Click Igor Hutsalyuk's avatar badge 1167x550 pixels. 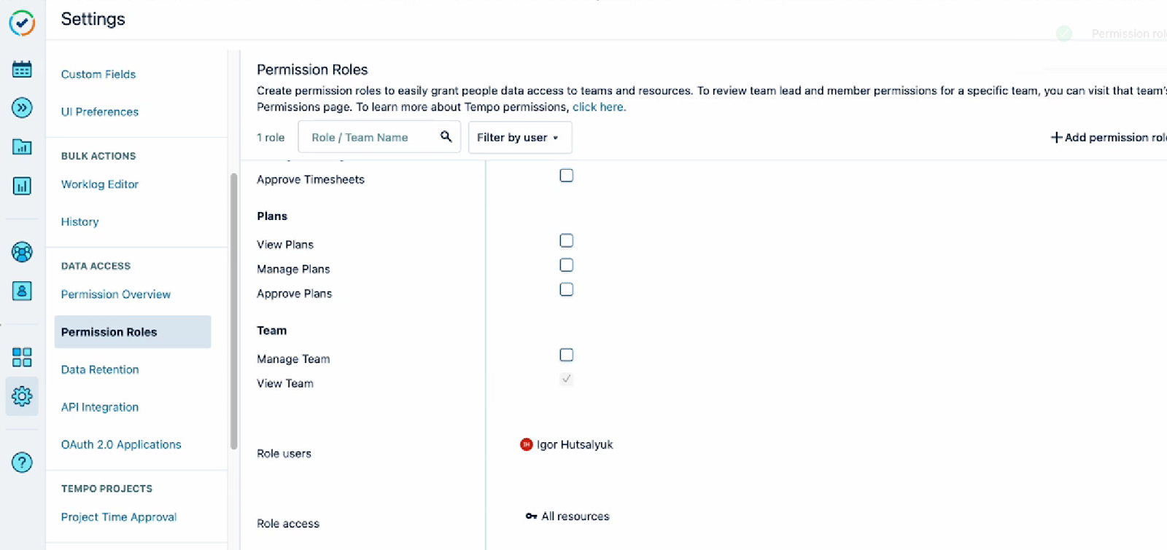coord(527,444)
